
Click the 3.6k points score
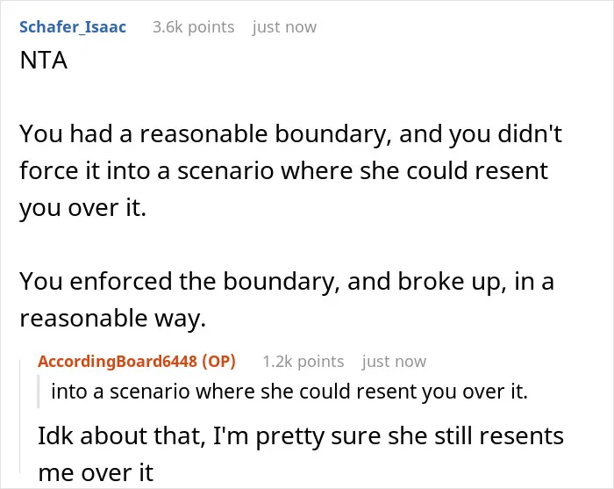(x=194, y=27)
